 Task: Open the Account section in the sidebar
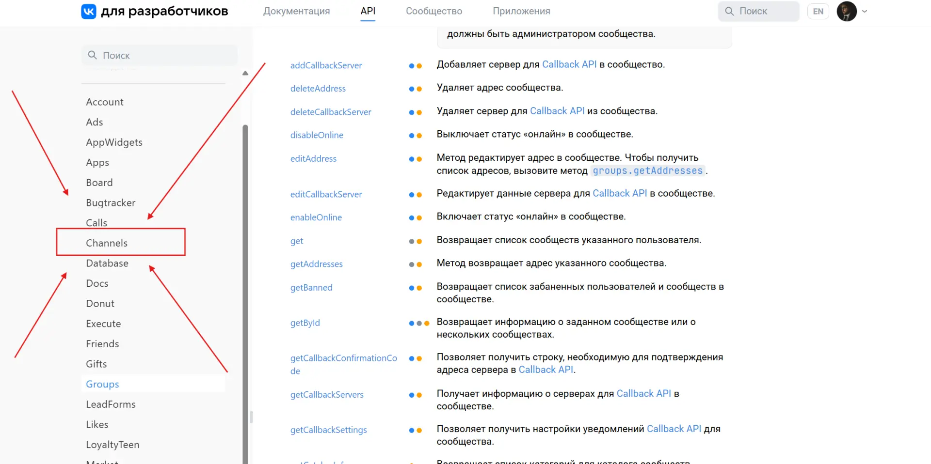point(105,102)
